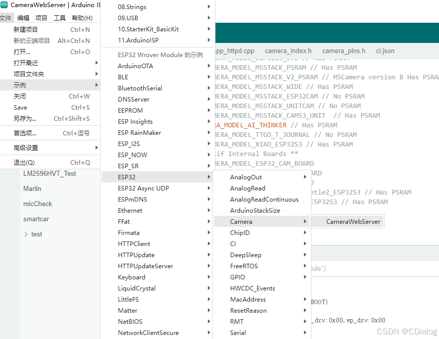Screen dimensions: 439x339
Task: Load the CameraWebServer example
Action: pos(347,221)
